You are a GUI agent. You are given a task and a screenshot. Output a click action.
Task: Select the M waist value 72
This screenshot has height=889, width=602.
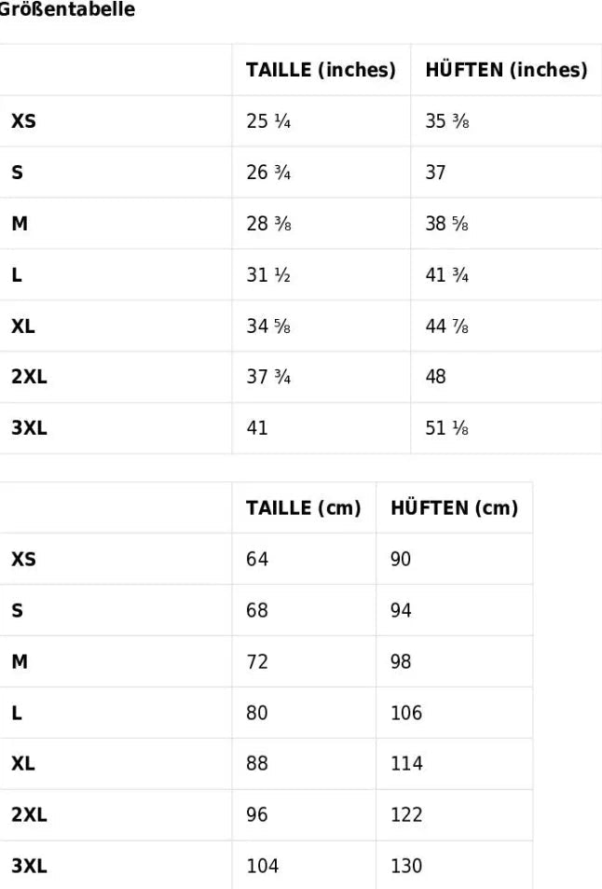256,661
